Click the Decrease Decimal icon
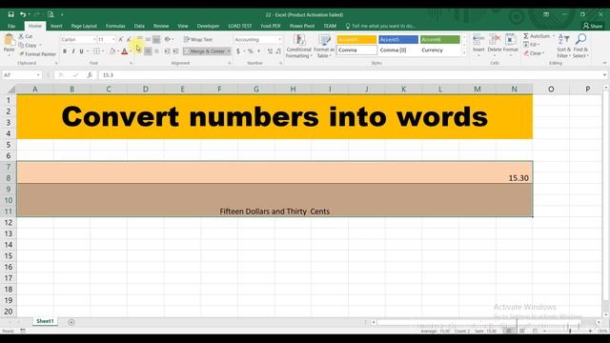The width and height of the screenshot is (610, 343). [x=278, y=51]
